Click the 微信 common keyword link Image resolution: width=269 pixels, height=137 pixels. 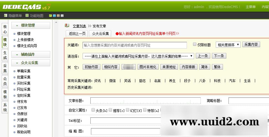112,81
